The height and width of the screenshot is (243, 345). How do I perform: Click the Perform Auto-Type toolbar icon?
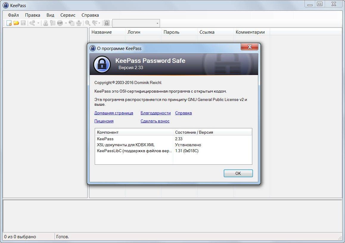click(79, 23)
